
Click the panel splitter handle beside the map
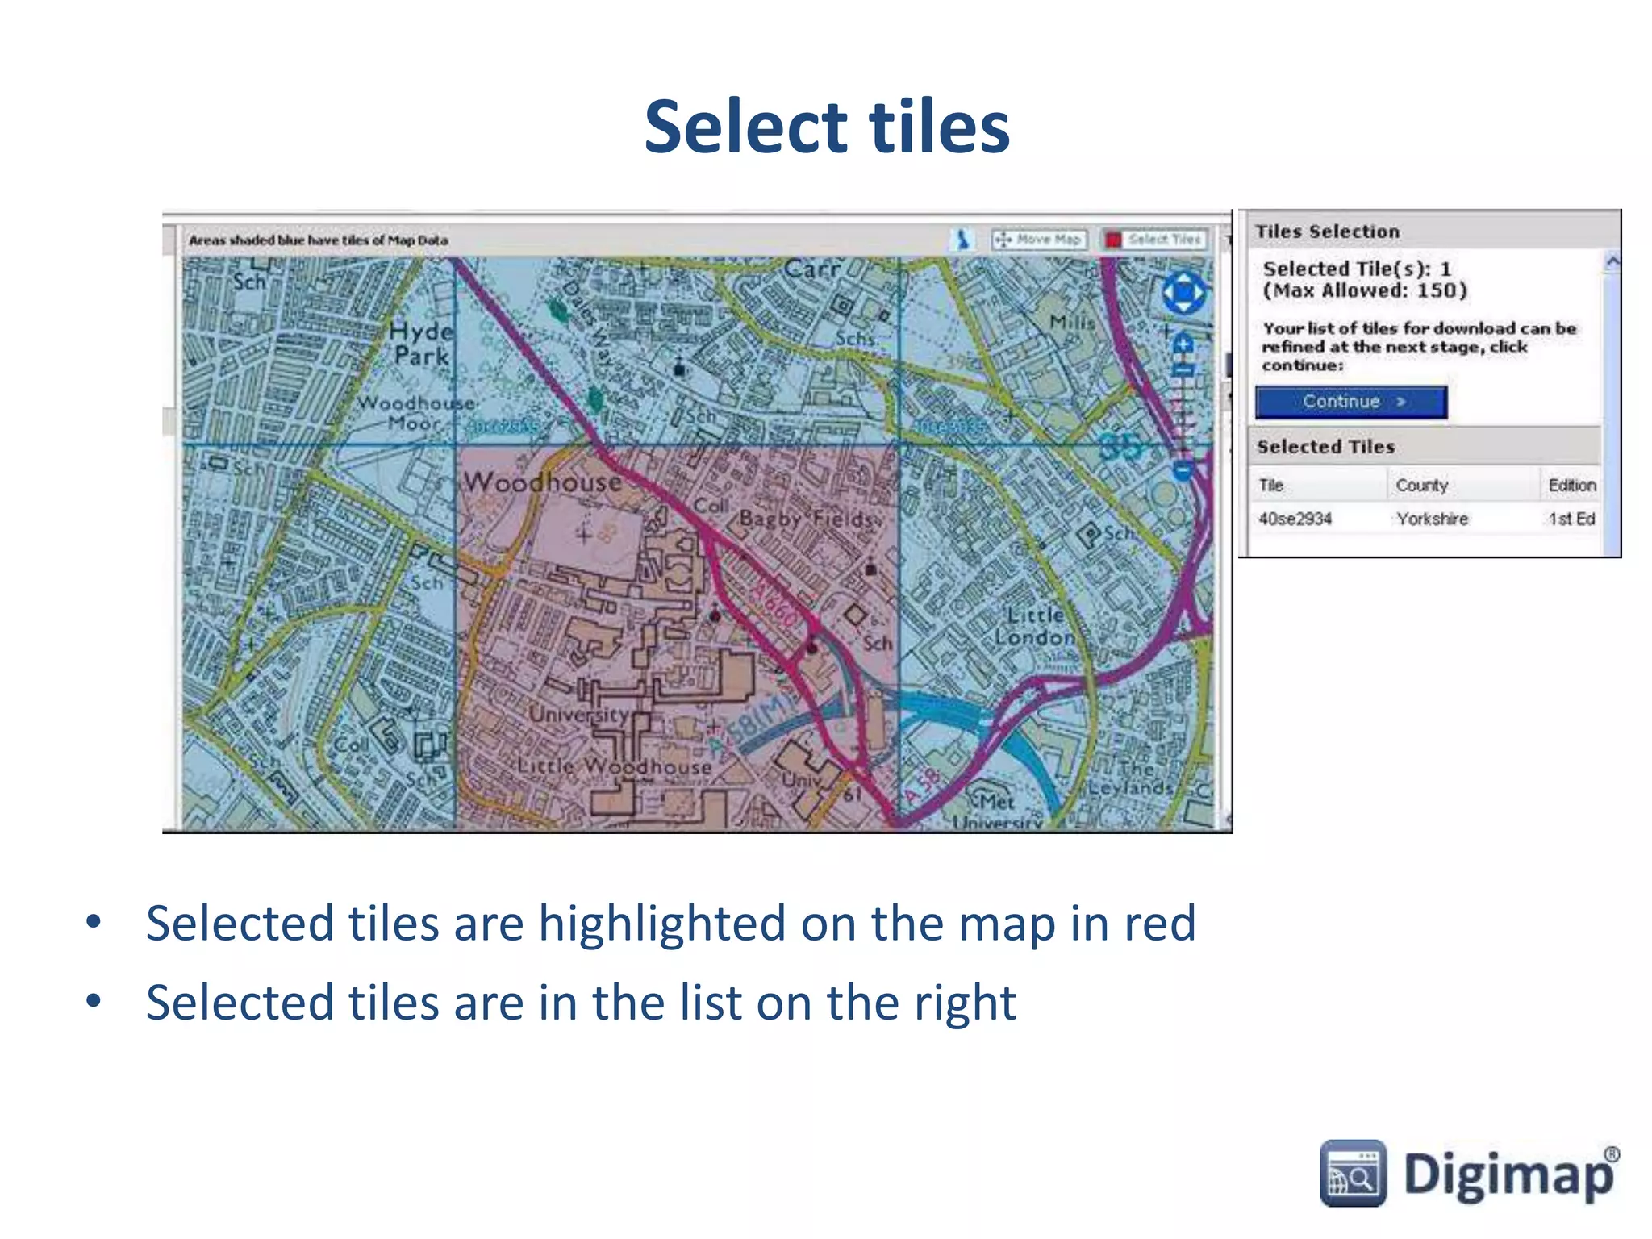tap(1229, 365)
